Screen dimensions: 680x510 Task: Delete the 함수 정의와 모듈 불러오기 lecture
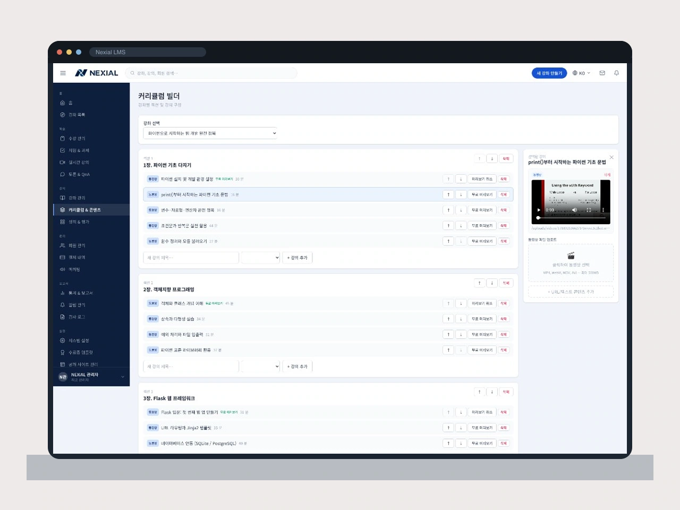click(x=504, y=241)
